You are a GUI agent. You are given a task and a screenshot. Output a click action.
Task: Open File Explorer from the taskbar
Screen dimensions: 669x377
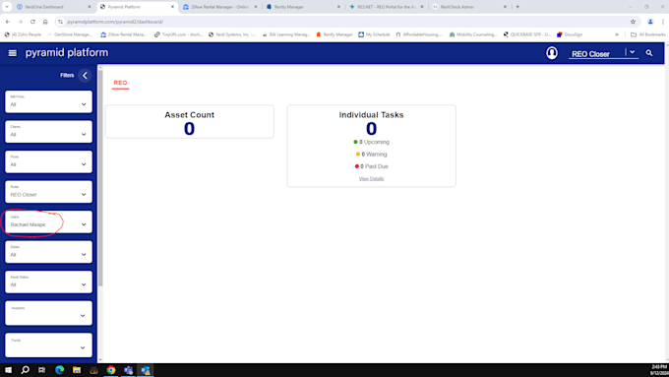click(77, 370)
